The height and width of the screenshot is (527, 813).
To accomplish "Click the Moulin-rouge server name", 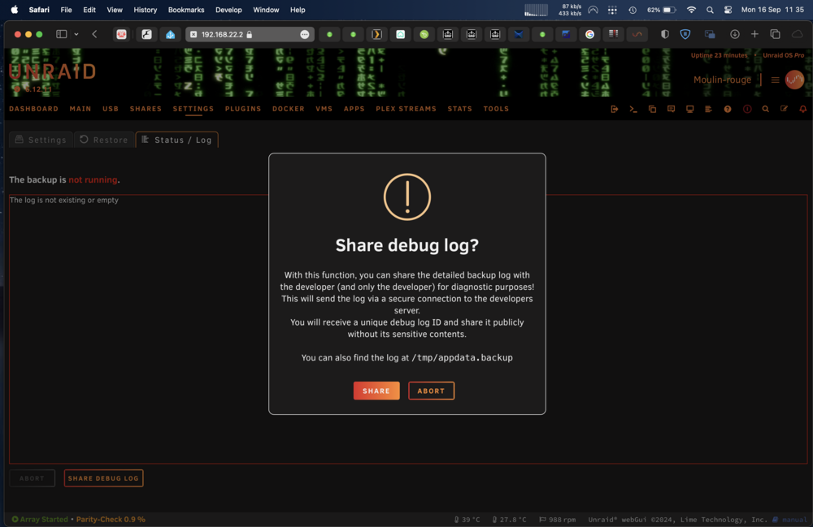I will (722, 80).
